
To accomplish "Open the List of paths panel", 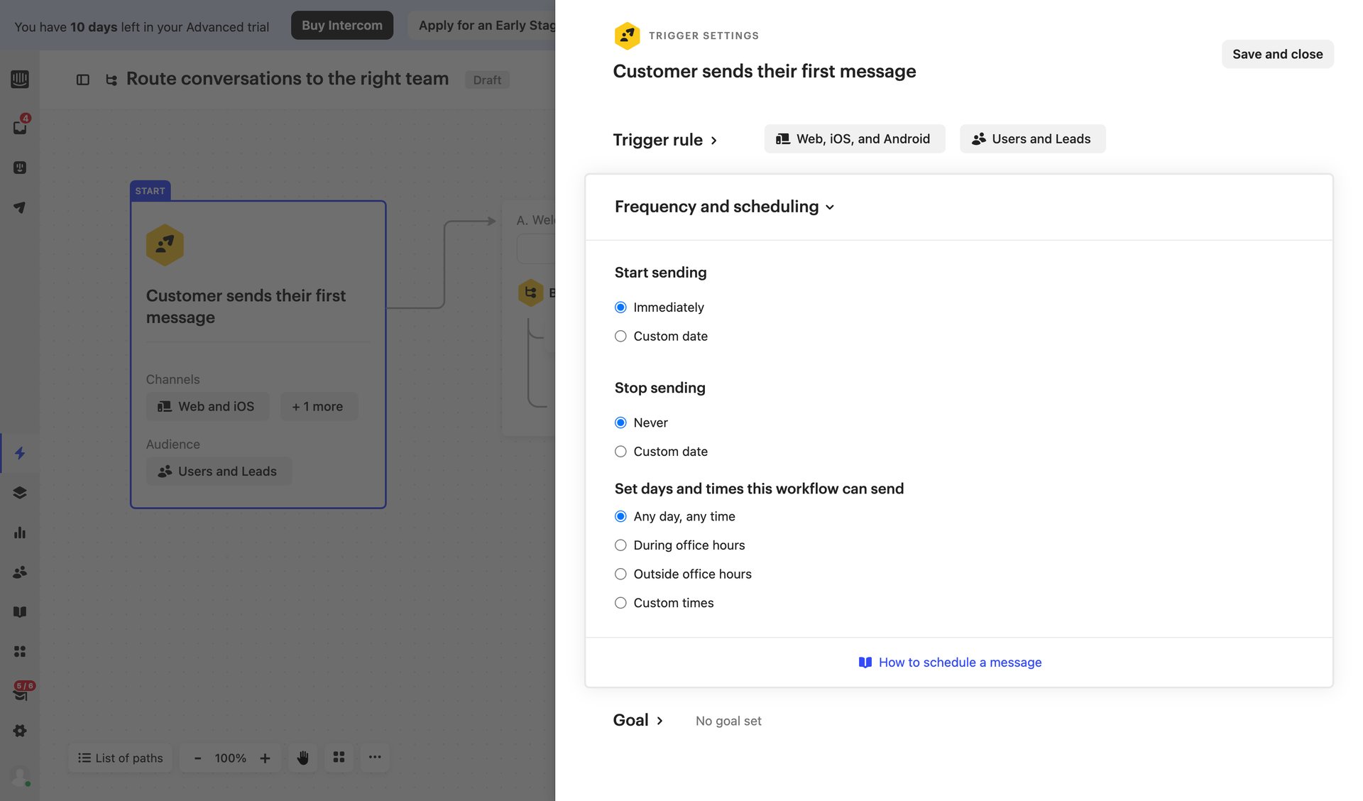I will click(119, 758).
